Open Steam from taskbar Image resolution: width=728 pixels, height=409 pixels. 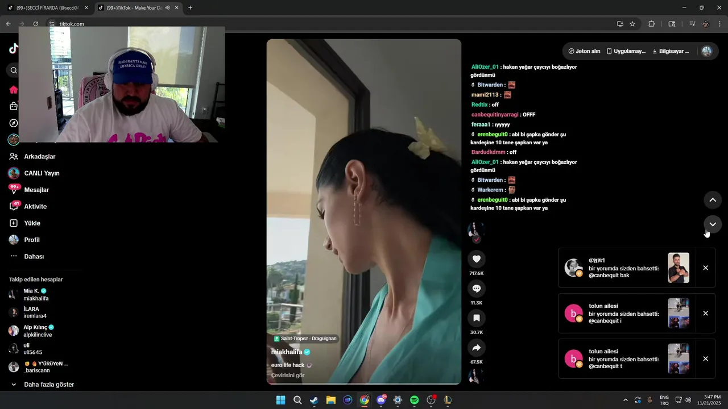pyautogui.click(x=314, y=400)
